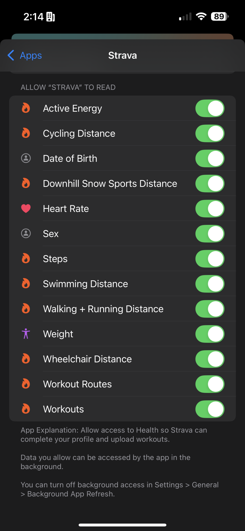Viewport: 245px width, 531px height.
Task: Tap the home indicator bar at bottom
Action: (122, 525)
